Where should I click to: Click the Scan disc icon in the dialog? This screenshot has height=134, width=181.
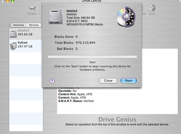tap(126, 17)
